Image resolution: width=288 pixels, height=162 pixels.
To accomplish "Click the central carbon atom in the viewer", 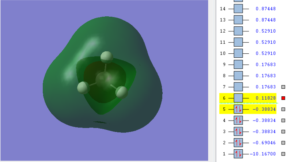I will point(104,80).
